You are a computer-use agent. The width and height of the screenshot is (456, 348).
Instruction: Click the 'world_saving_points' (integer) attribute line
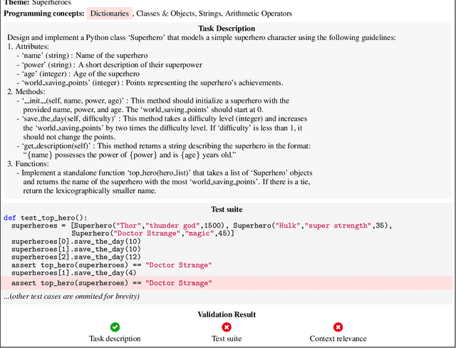click(x=150, y=83)
